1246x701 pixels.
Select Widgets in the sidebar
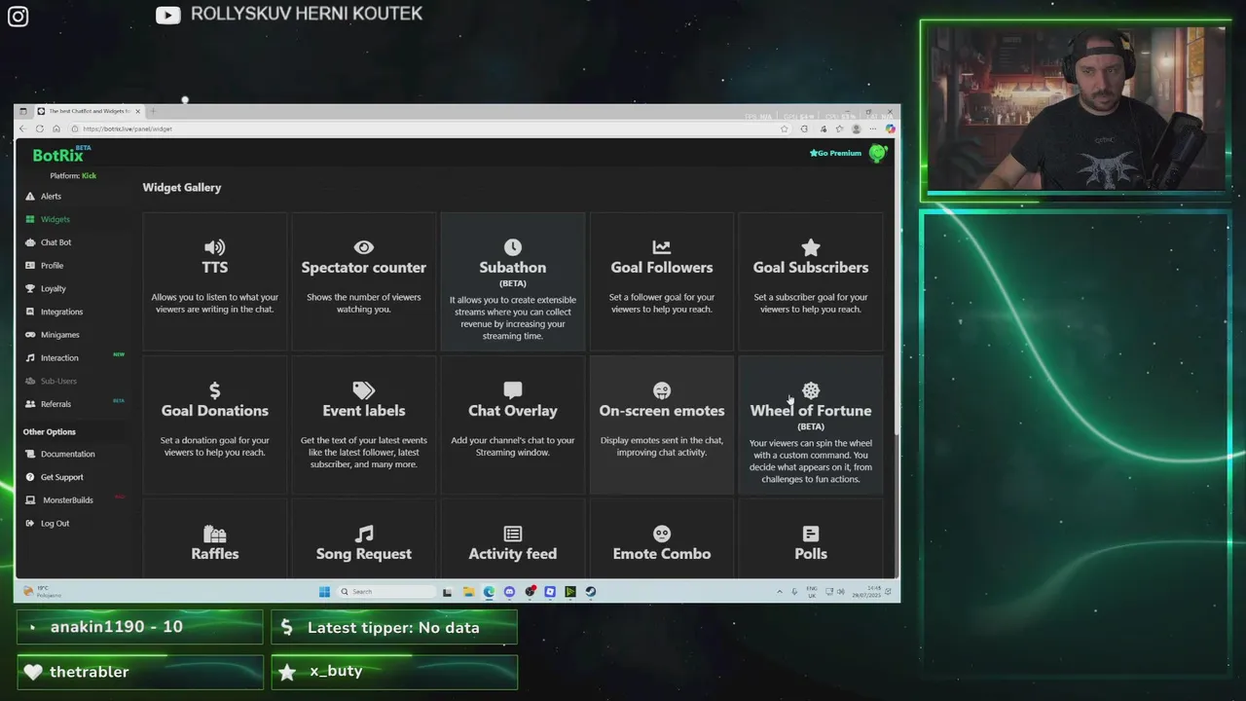[x=55, y=219]
